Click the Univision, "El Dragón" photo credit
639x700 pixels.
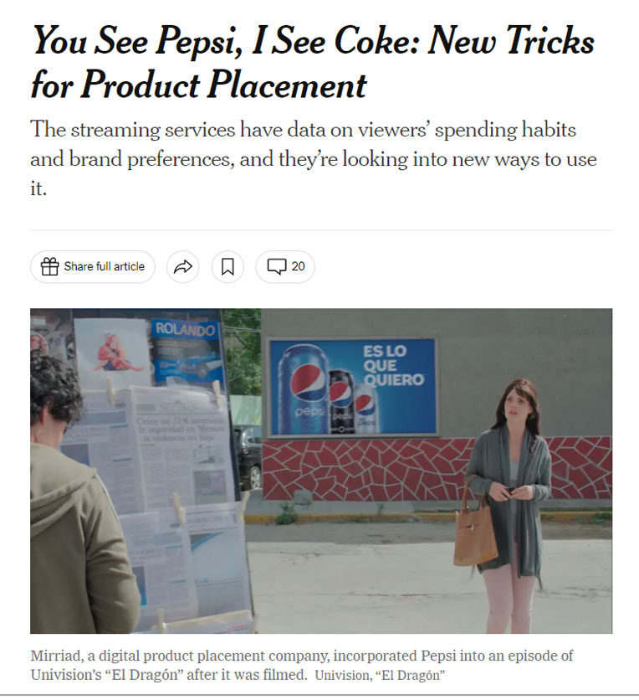(x=380, y=675)
